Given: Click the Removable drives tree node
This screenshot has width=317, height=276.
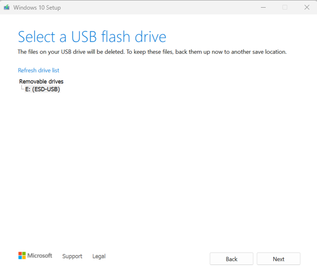Looking at the screenshot, I should 41,82.
